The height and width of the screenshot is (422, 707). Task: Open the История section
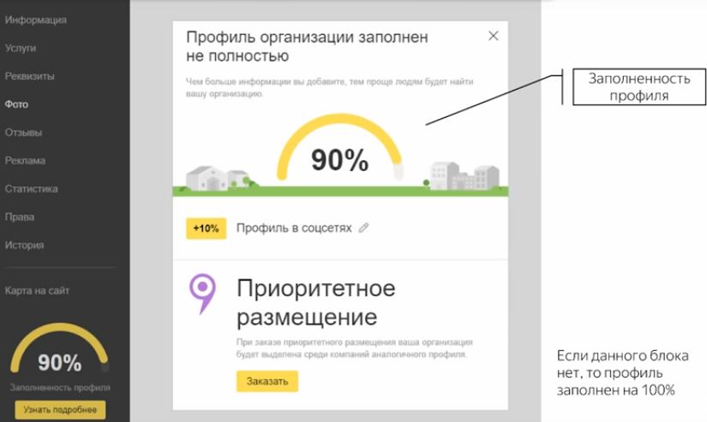click(24, 246)
